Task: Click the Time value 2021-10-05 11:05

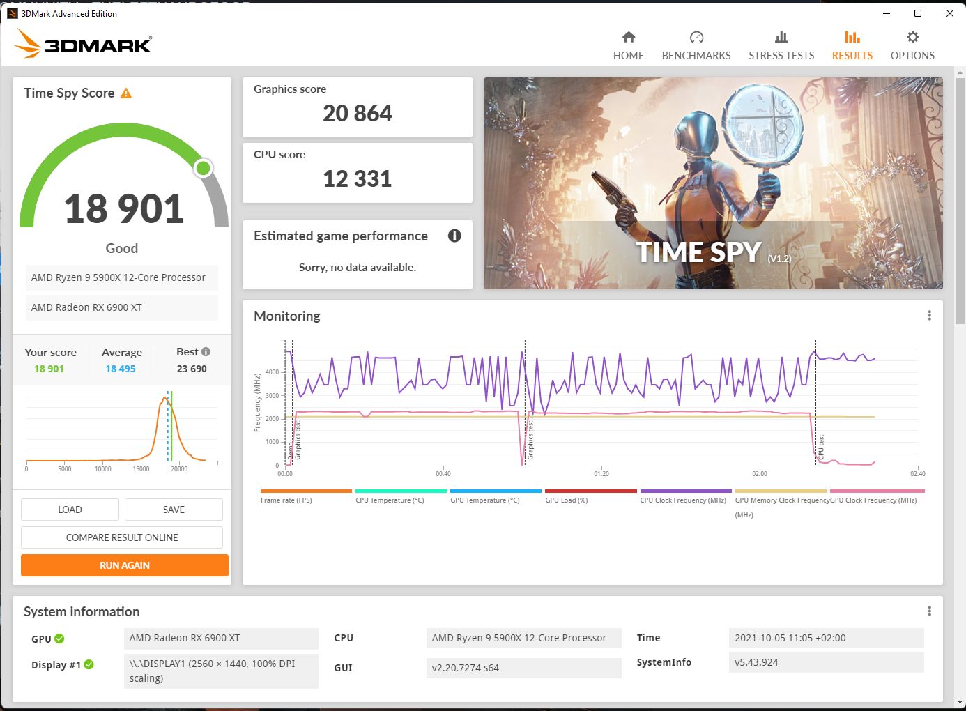Action: (x=826, y=638)
